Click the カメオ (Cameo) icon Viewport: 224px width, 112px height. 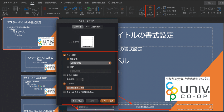tap(219, 9)
